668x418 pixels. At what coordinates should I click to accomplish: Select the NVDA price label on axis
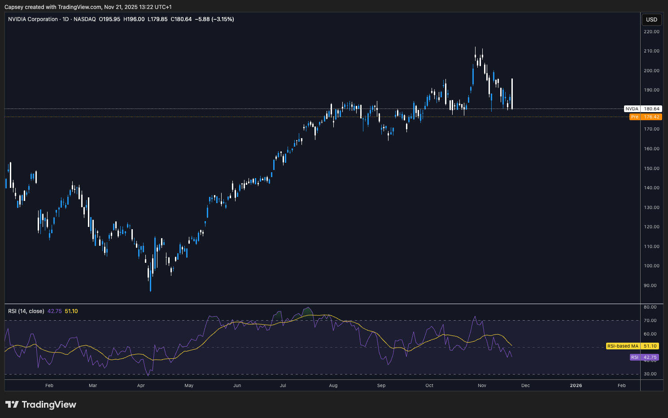click(x=642, y=109)
